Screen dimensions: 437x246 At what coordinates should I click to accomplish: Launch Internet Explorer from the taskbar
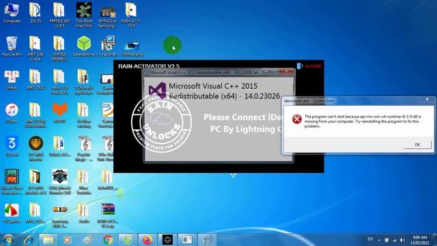tap(29, 240)
